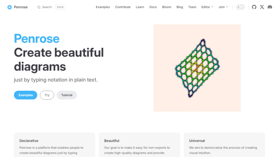The width and height of the screenshot is (279, 157).
Task: Click the search magnifier icon
Action: coord(39,7)
